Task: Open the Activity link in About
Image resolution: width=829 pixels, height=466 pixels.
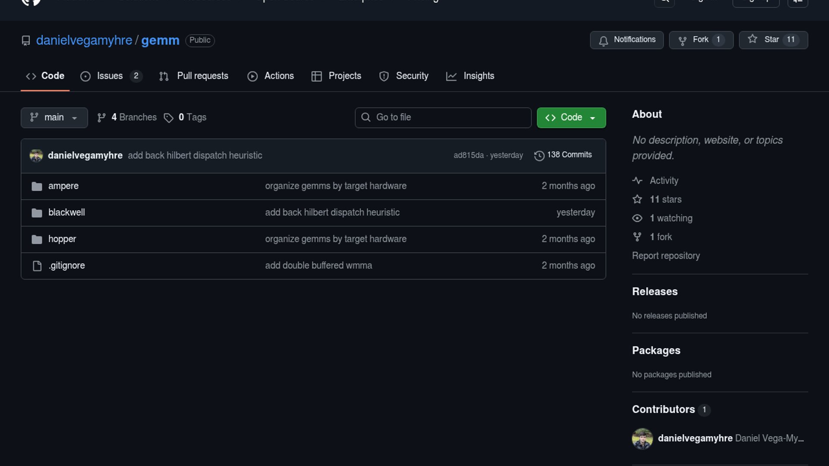Action: pos(664,181)
